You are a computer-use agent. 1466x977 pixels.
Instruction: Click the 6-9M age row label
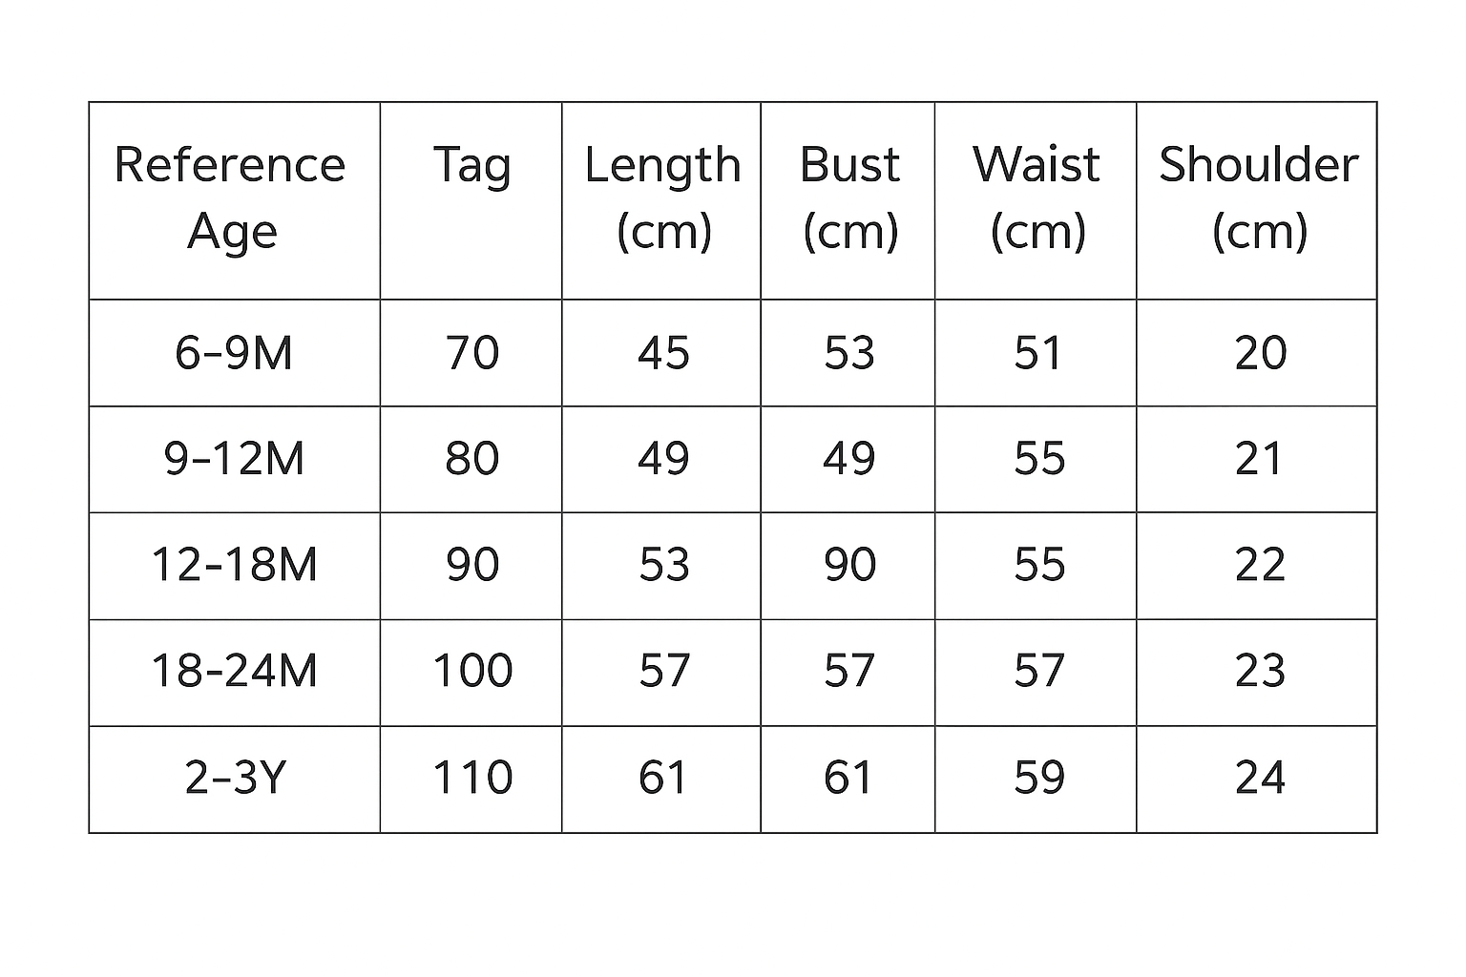tap(234, 353)
